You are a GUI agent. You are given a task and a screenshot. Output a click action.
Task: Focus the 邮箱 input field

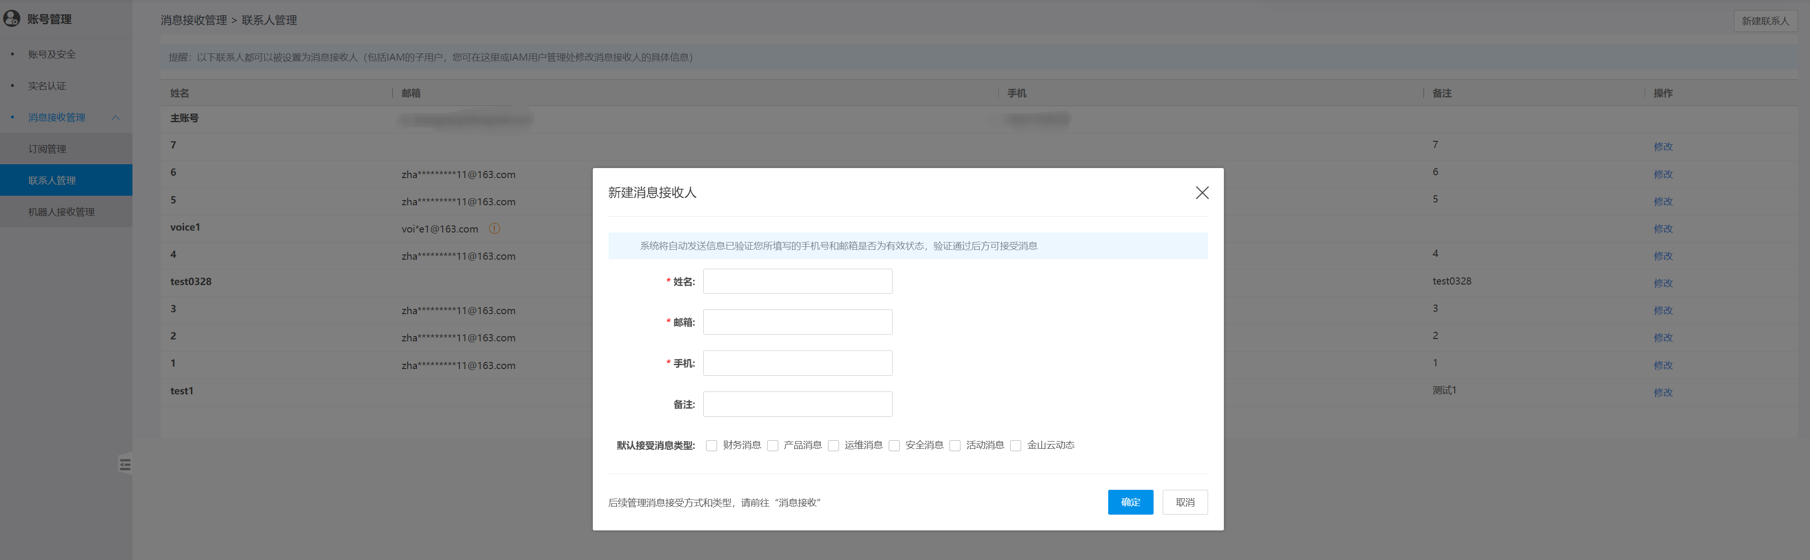point(797,322)
